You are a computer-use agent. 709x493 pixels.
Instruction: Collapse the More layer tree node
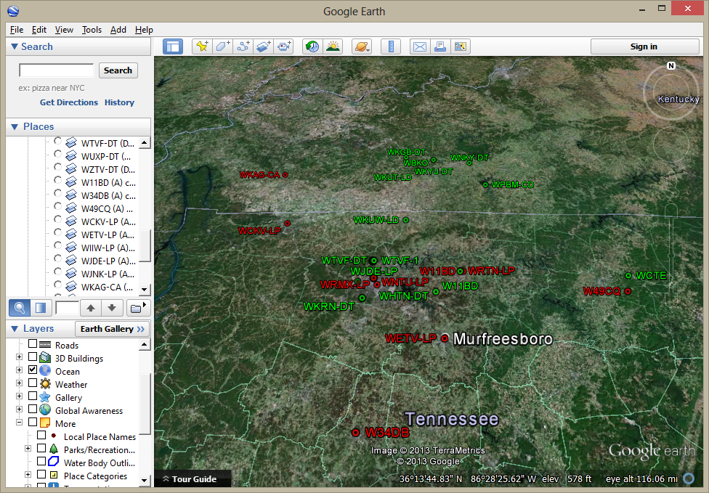[x=19, y=423]
